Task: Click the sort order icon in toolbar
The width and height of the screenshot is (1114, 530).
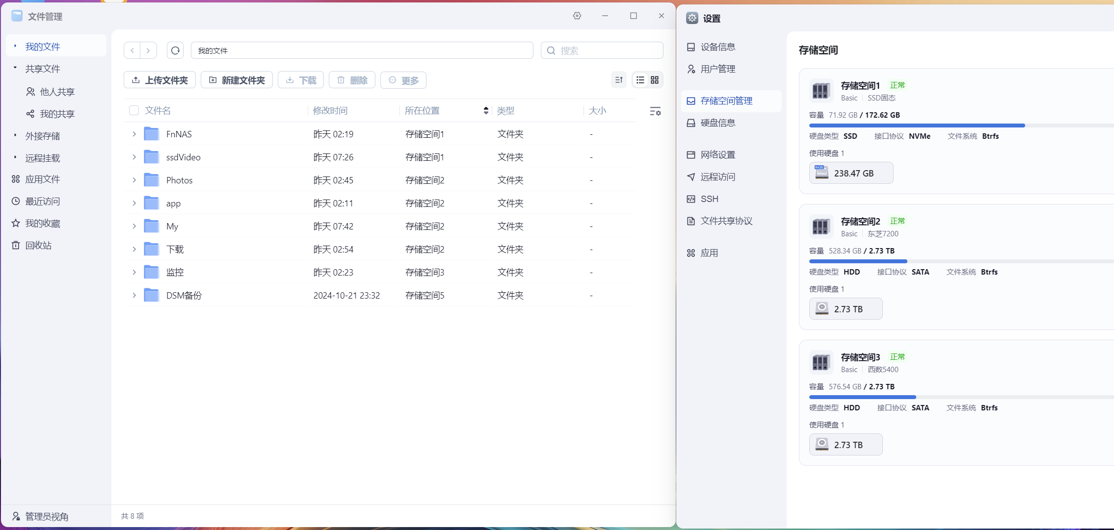Action: (619, 80)
